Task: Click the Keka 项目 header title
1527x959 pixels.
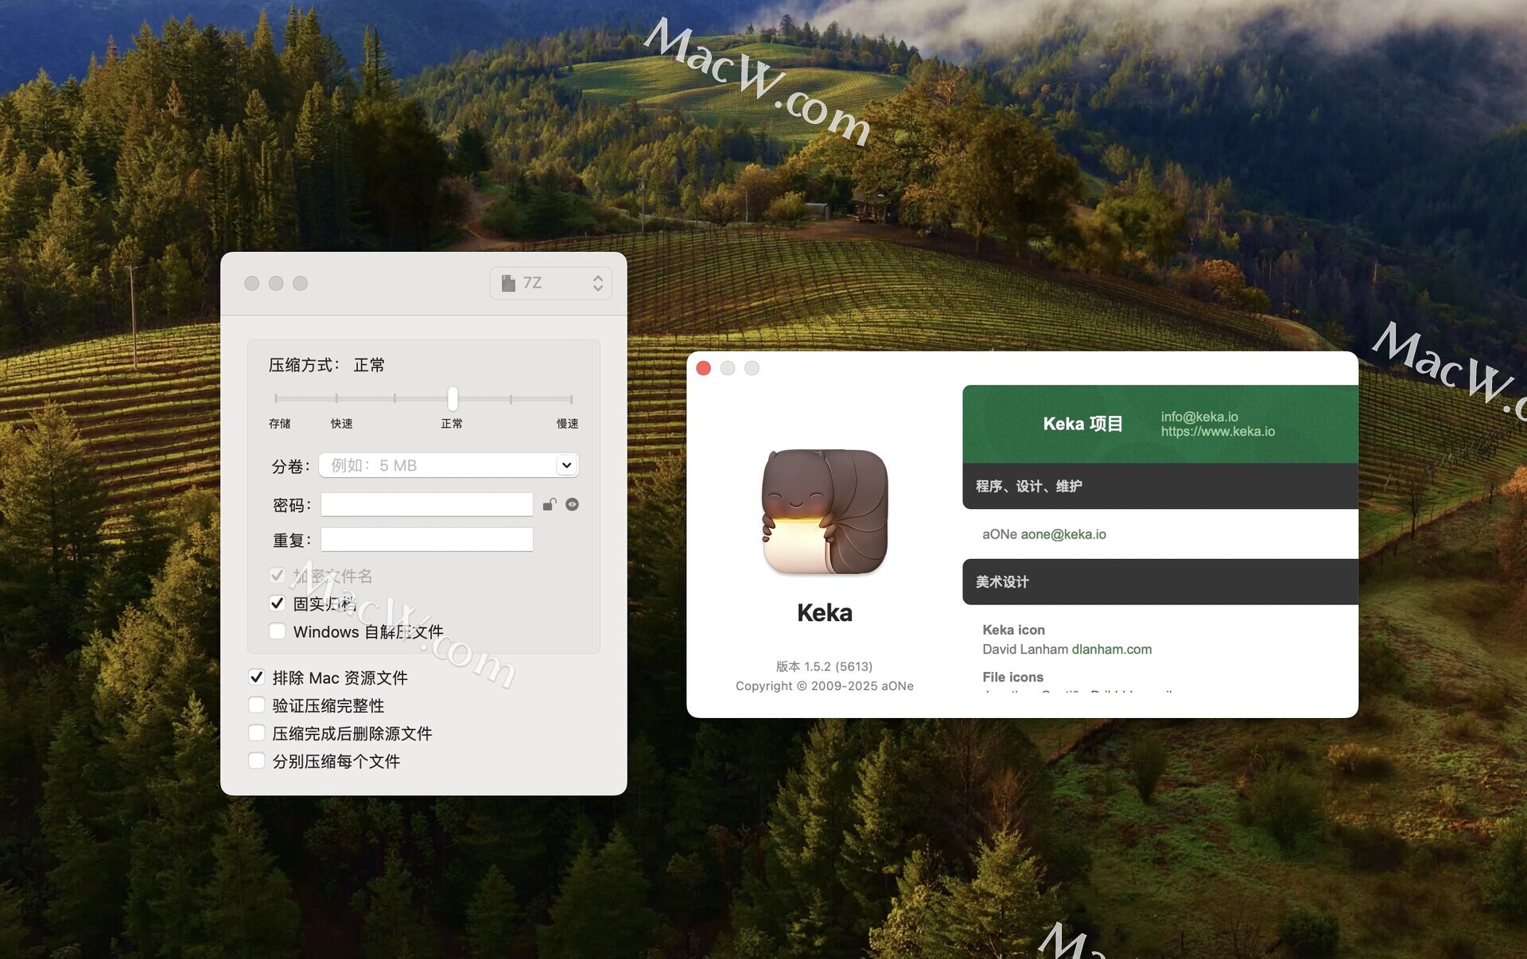Action: 1083,424
